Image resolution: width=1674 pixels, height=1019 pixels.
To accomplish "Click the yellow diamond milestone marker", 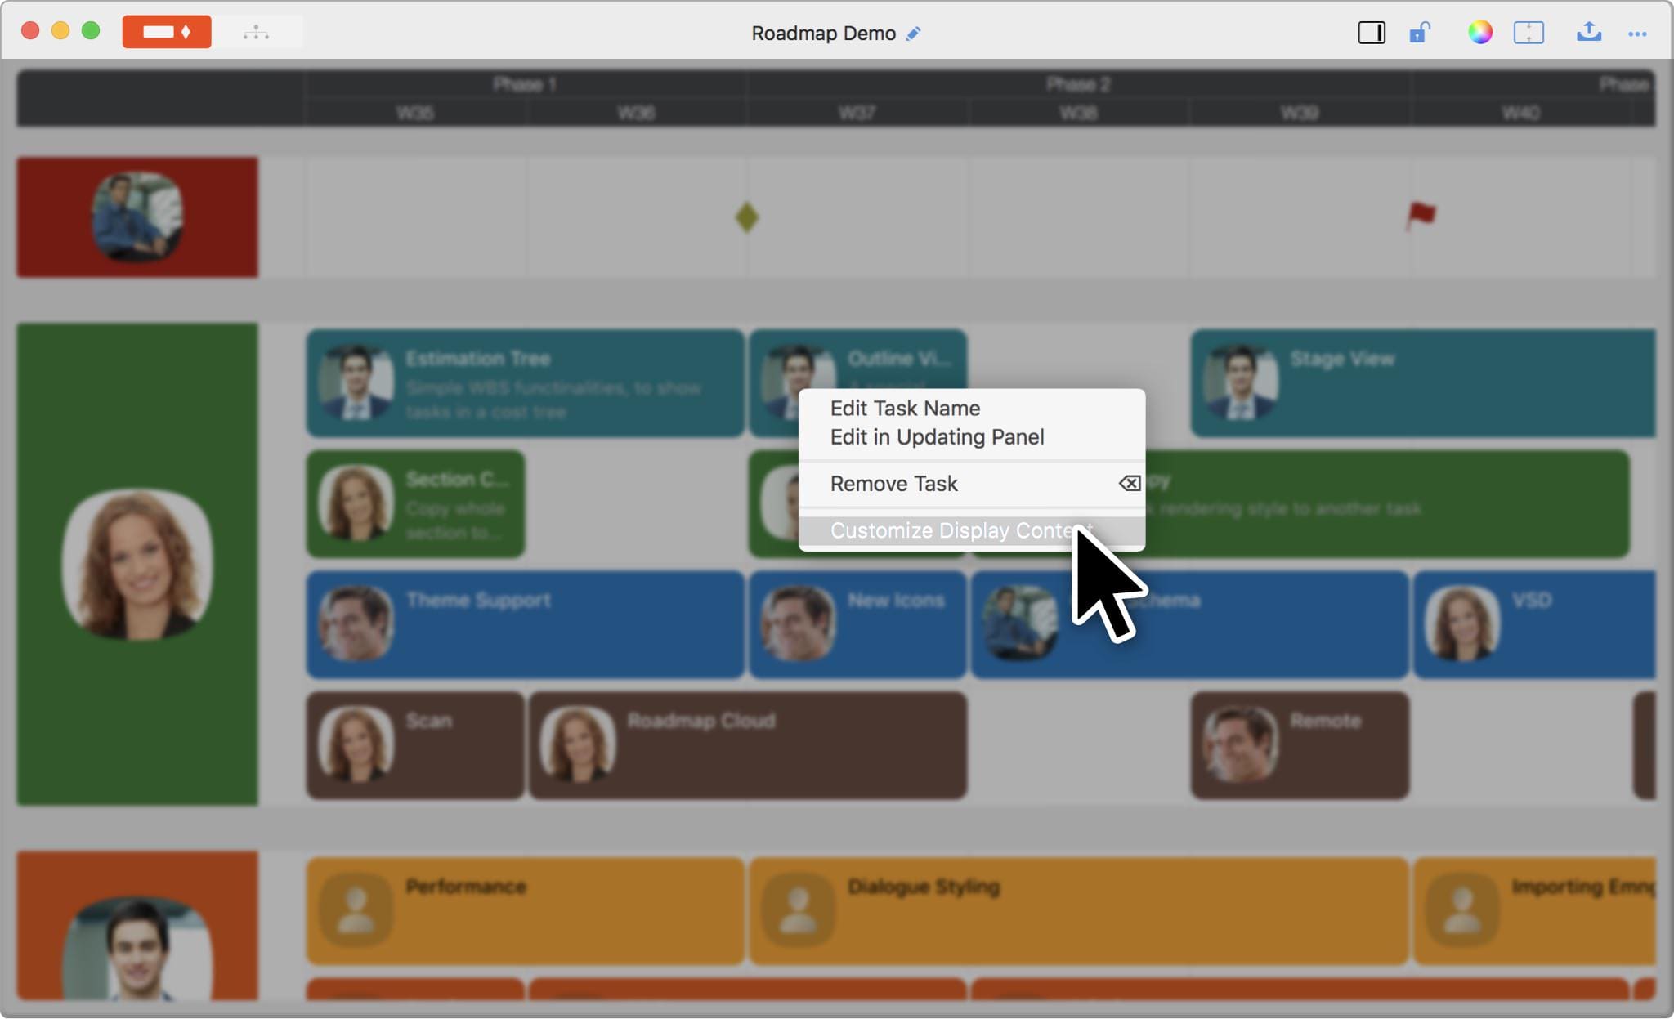I will (x=746, y=217).
